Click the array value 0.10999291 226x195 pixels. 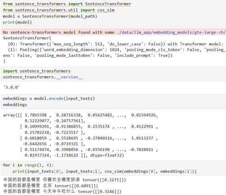(x=37, y=126)
